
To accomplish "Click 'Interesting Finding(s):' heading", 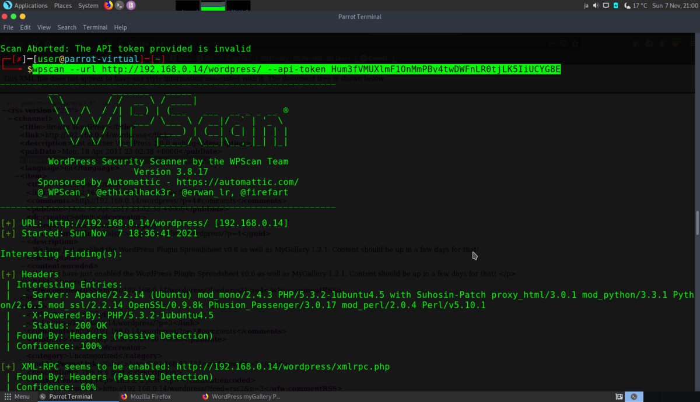I will click(x=61, y=254).
